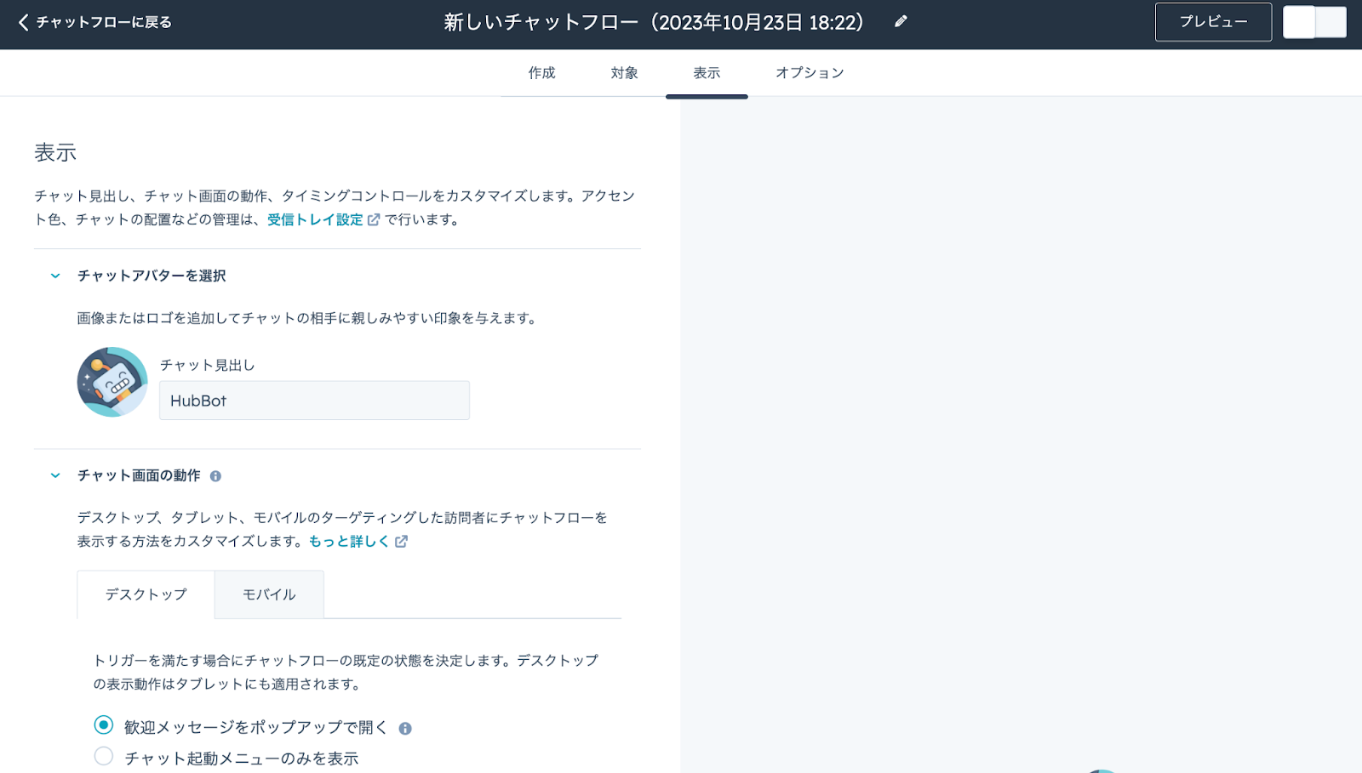Click the pencil icon to edit the chatflow title
This screenshot has width=1362, height=773.
pyautogui.click(x=901, y=22)
